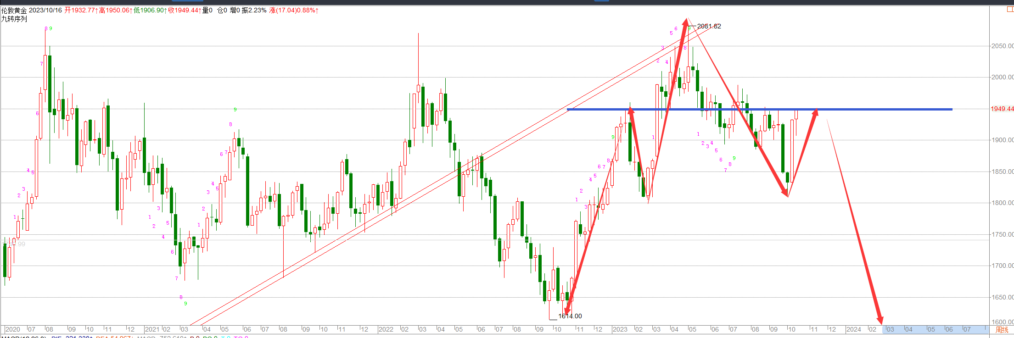1014x338 pixels.
Task: Click the 2023 year label on time axis
Action: click(x=620, y=329)
